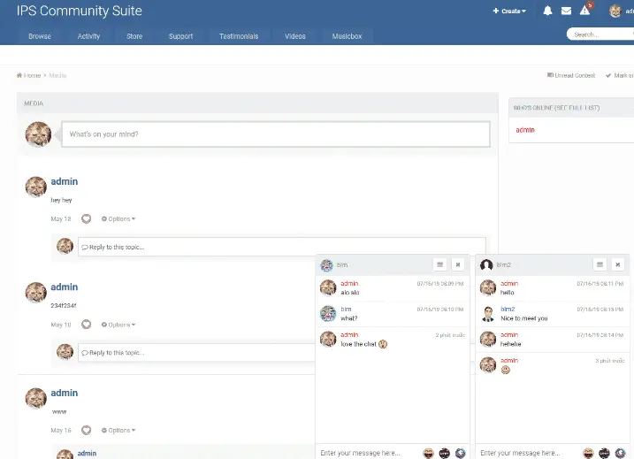634x459 pixels.
Task: Expand Options dropdown under 'hey hey' post
Action: tap(118, 218)
